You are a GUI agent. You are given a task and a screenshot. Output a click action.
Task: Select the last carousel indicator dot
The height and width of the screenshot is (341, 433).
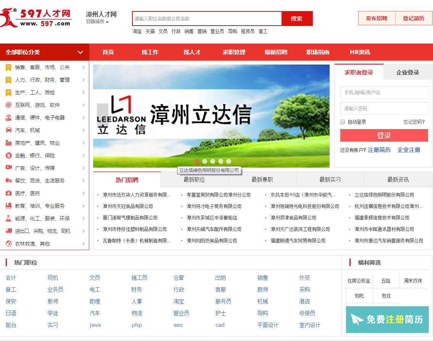(x=229, y=161)
